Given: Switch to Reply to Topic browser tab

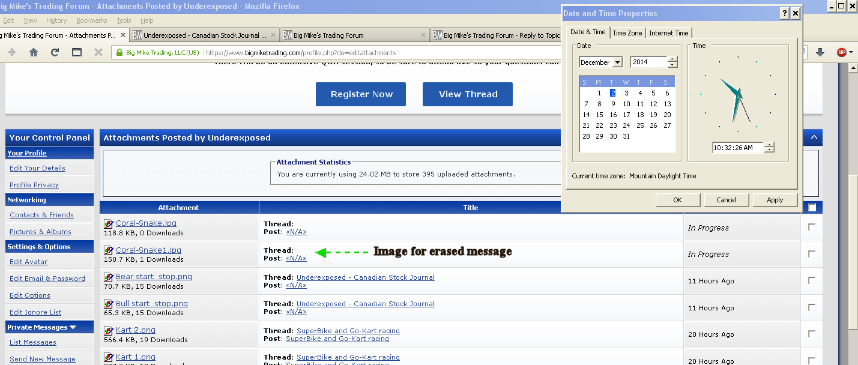Looking at the screenshot, I should point(497,35).
